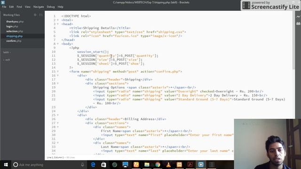301x169 pixels.
Task: Collapse the html tag at line 2
Action: (58, 20)
